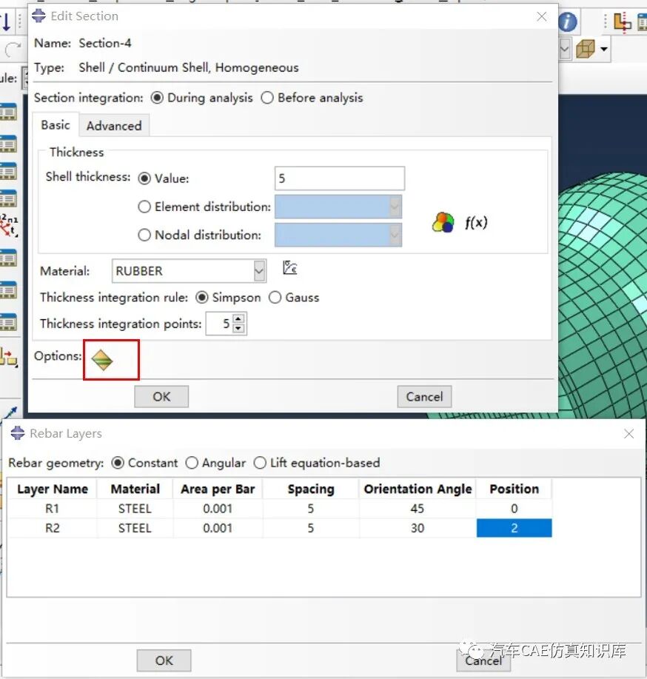Choose Gauss thickness integration rule
This screenshot has width=647, height=679.
(x=275, y=298)
